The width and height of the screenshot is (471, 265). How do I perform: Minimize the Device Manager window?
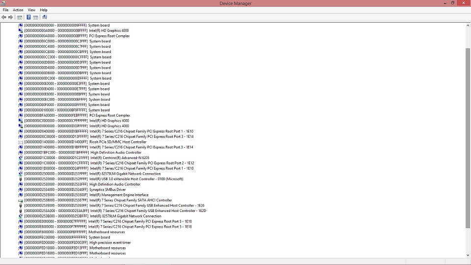pos(445,3)
